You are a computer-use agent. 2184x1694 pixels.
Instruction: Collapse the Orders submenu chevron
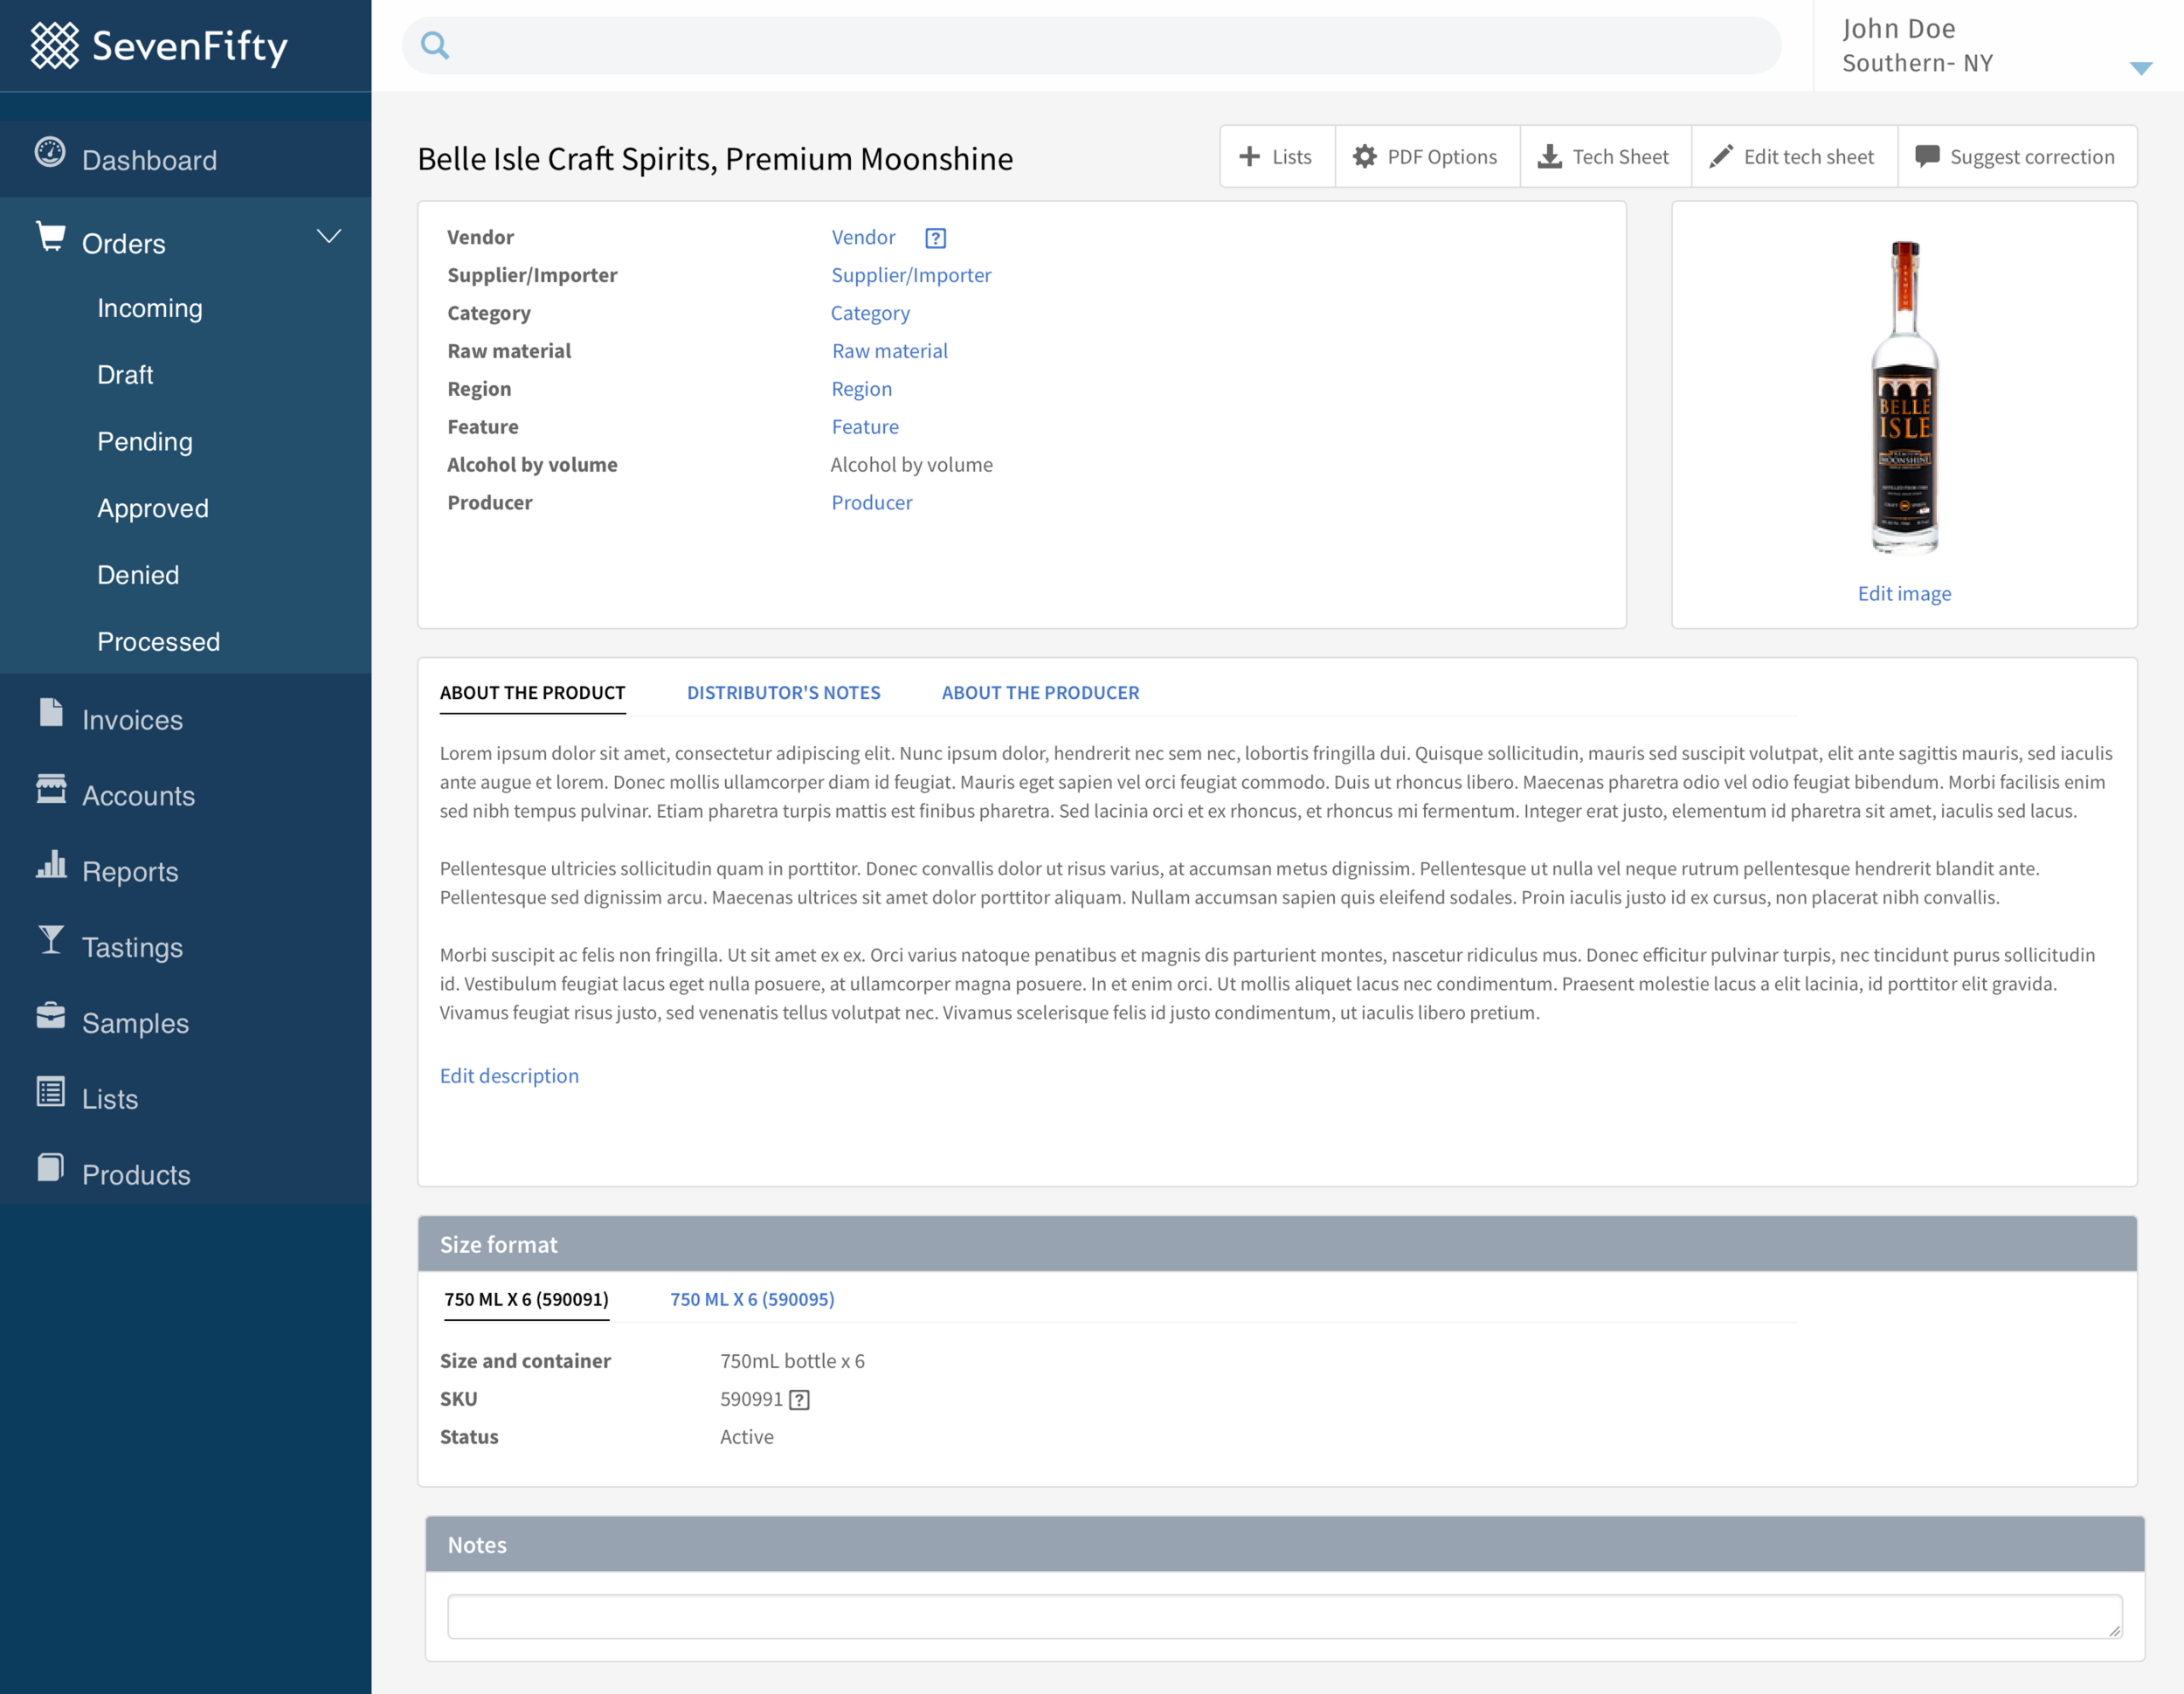tap(329, 236)
